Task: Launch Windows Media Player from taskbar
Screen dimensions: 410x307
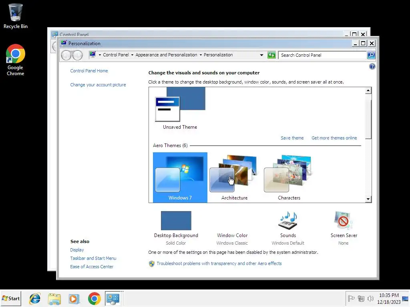Action: (x=74, y=299)
